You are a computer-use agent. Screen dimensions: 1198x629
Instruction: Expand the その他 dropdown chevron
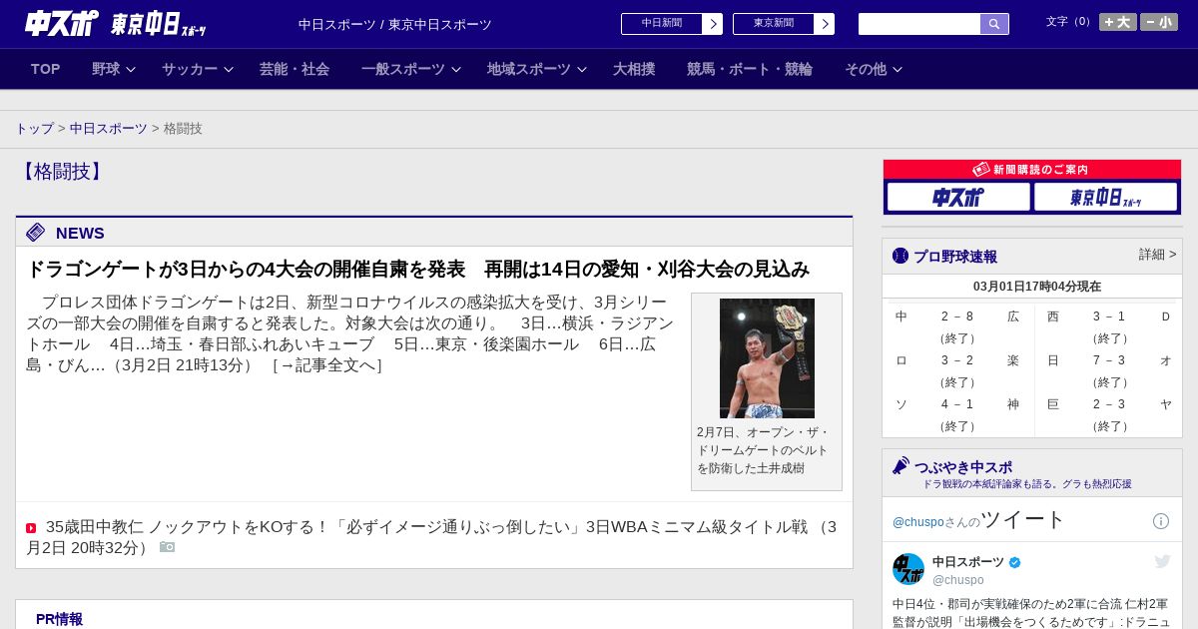[898, 70]
